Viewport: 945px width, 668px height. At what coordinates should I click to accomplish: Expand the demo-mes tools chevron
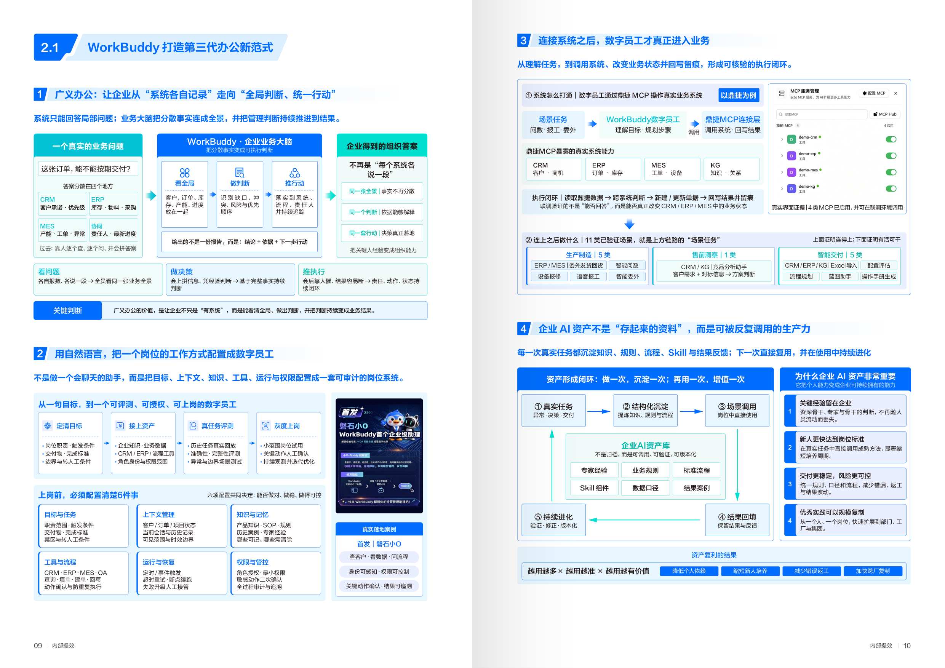pyautogui.click(x=782, y=173)
